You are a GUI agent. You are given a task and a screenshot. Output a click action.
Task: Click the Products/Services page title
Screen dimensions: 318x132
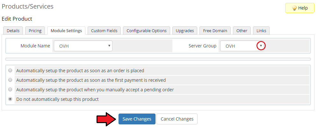point(28,6)
